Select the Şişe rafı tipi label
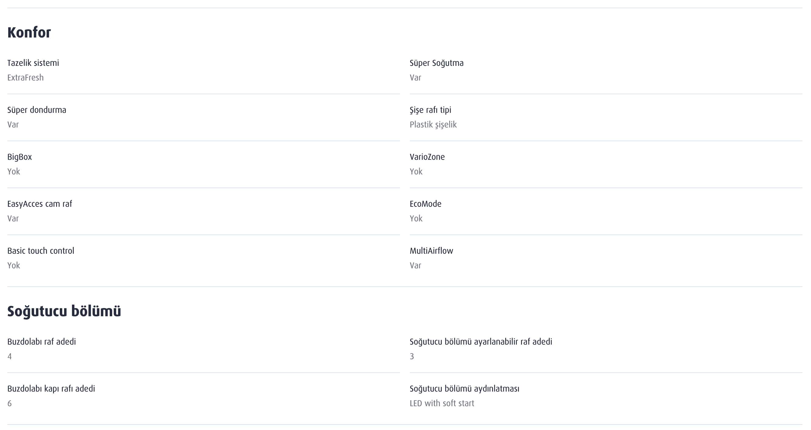The image size is (811, 430). pyautogui.click(x=431, y=110)
